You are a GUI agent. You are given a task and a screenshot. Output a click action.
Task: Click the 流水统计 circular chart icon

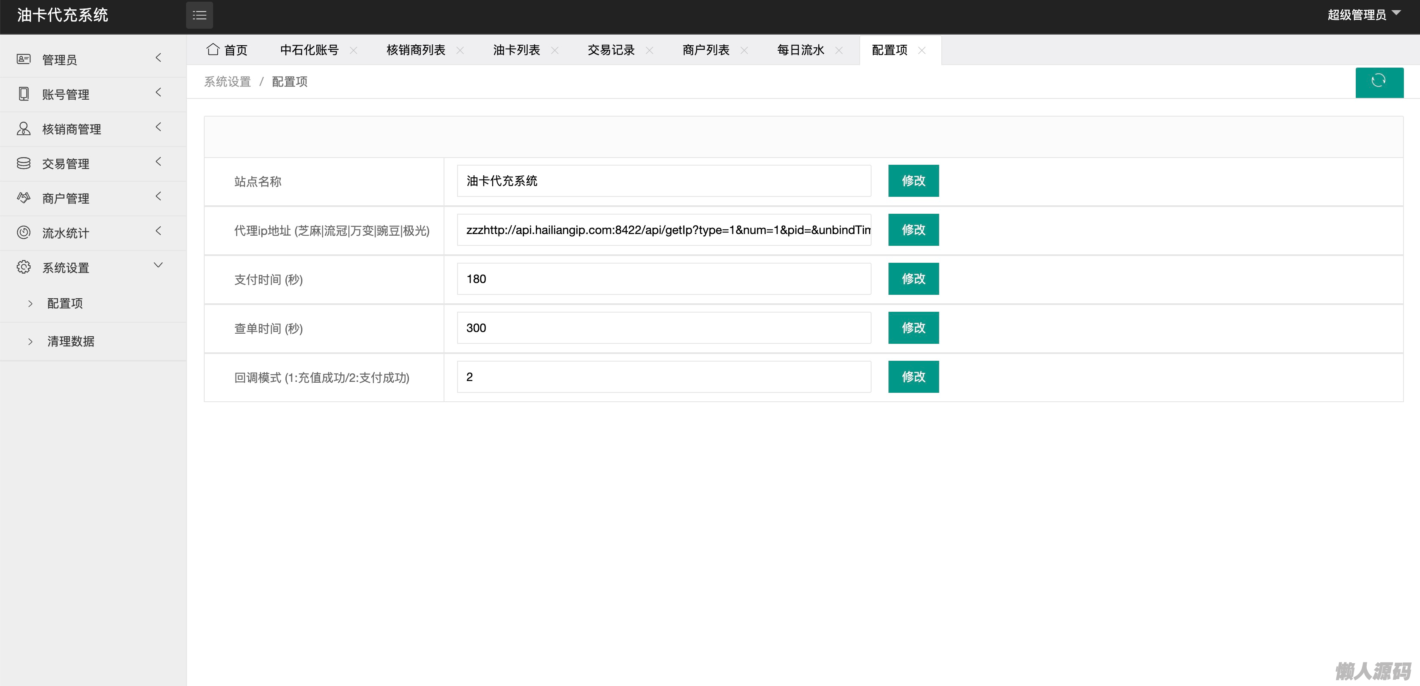pos(24,232)
